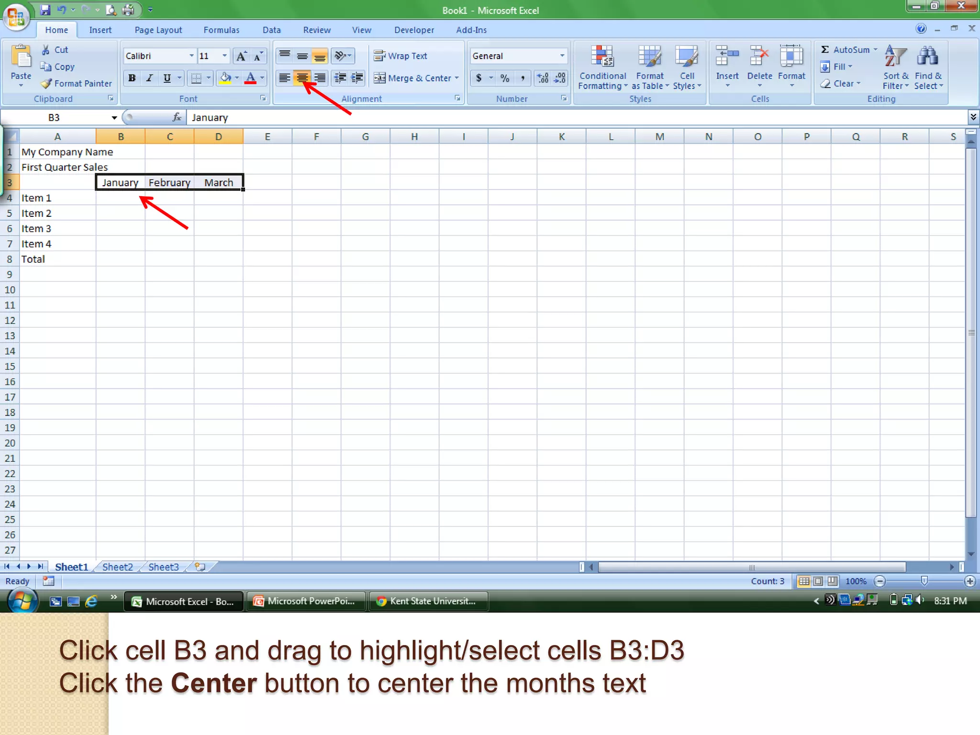The height and width of the screenshot is (735, 980).
Task: Open the General number format dropdown
Action: [x=562, y=56]
